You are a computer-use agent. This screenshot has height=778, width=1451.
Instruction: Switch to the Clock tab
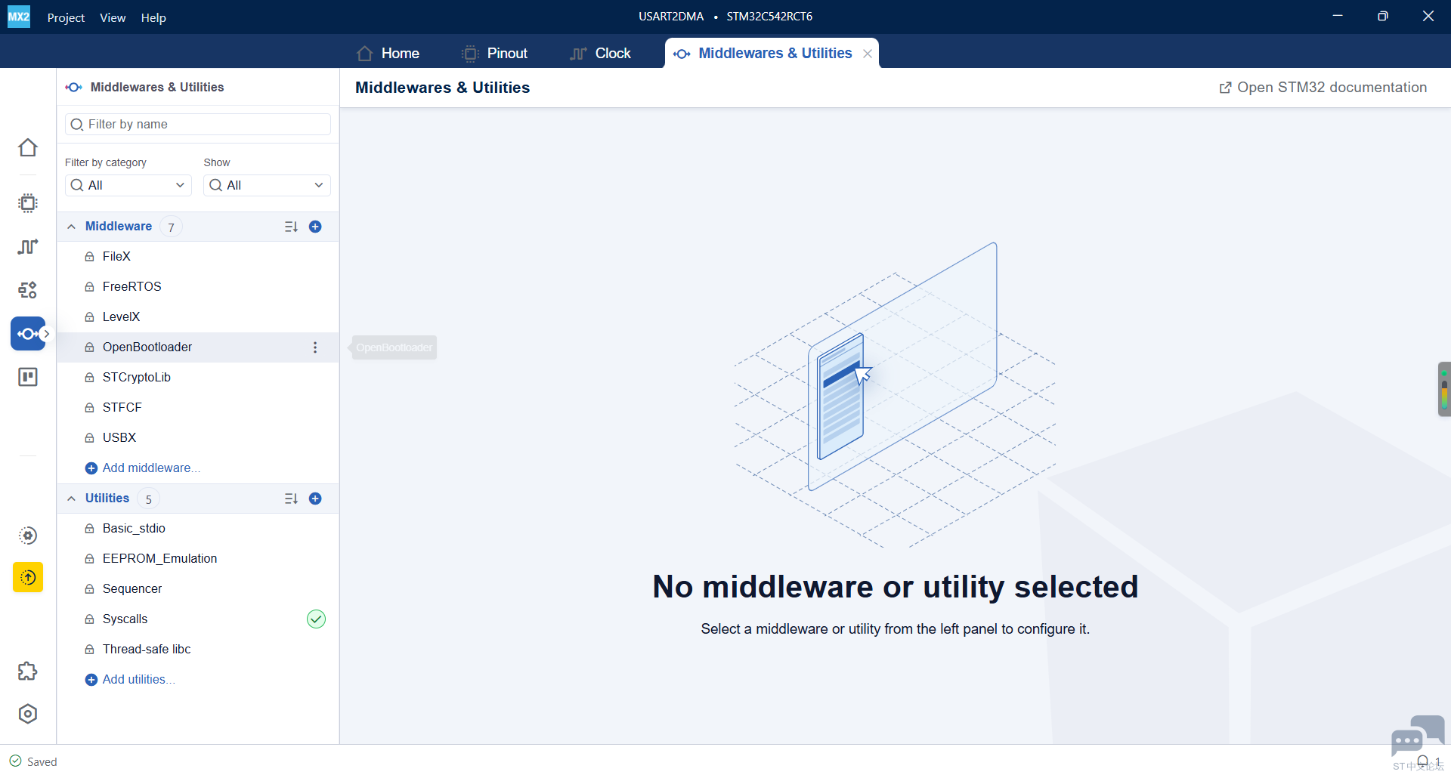[600, 54]
